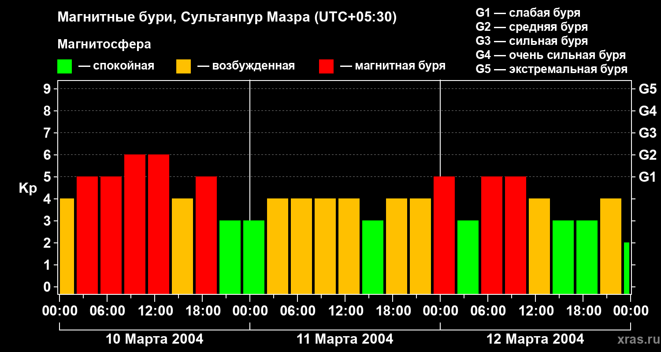The height and width of the screenshot is (352, 661).
Task: Click the last yellow bar of 11 March
Action: (x=420, y=246)
